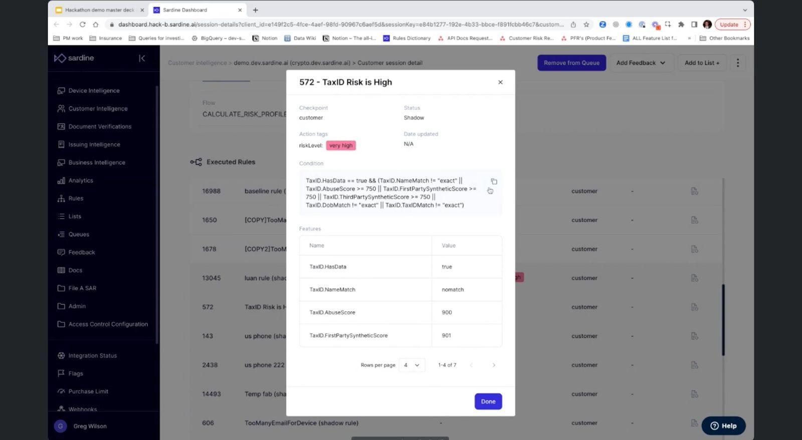Open the Rules Dictionary bookmark
The width and height of the screenshot is (802, 440).
tap(407, 38)
